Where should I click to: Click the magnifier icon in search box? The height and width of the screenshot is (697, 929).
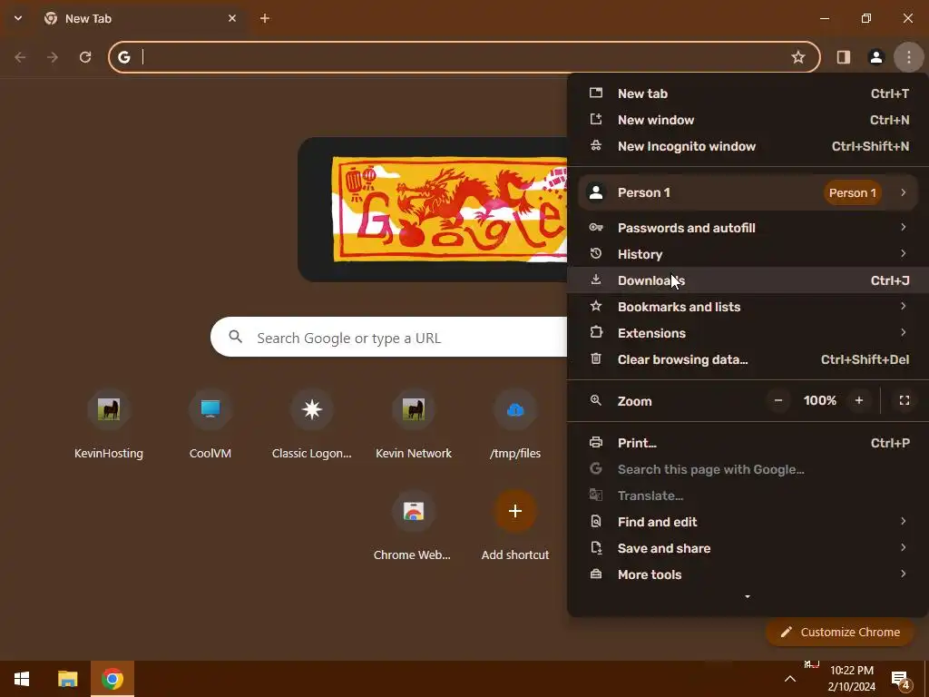click(235, 337)
